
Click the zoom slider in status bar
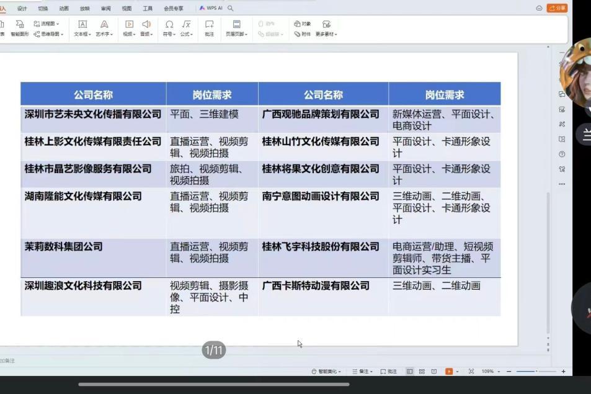(x=536, y=371)
